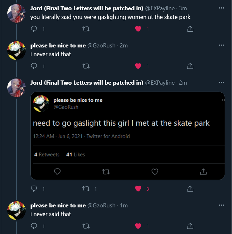232x234 pixels.
Task: Unlike the first Jord tweet
Action: tap(138, 29)
